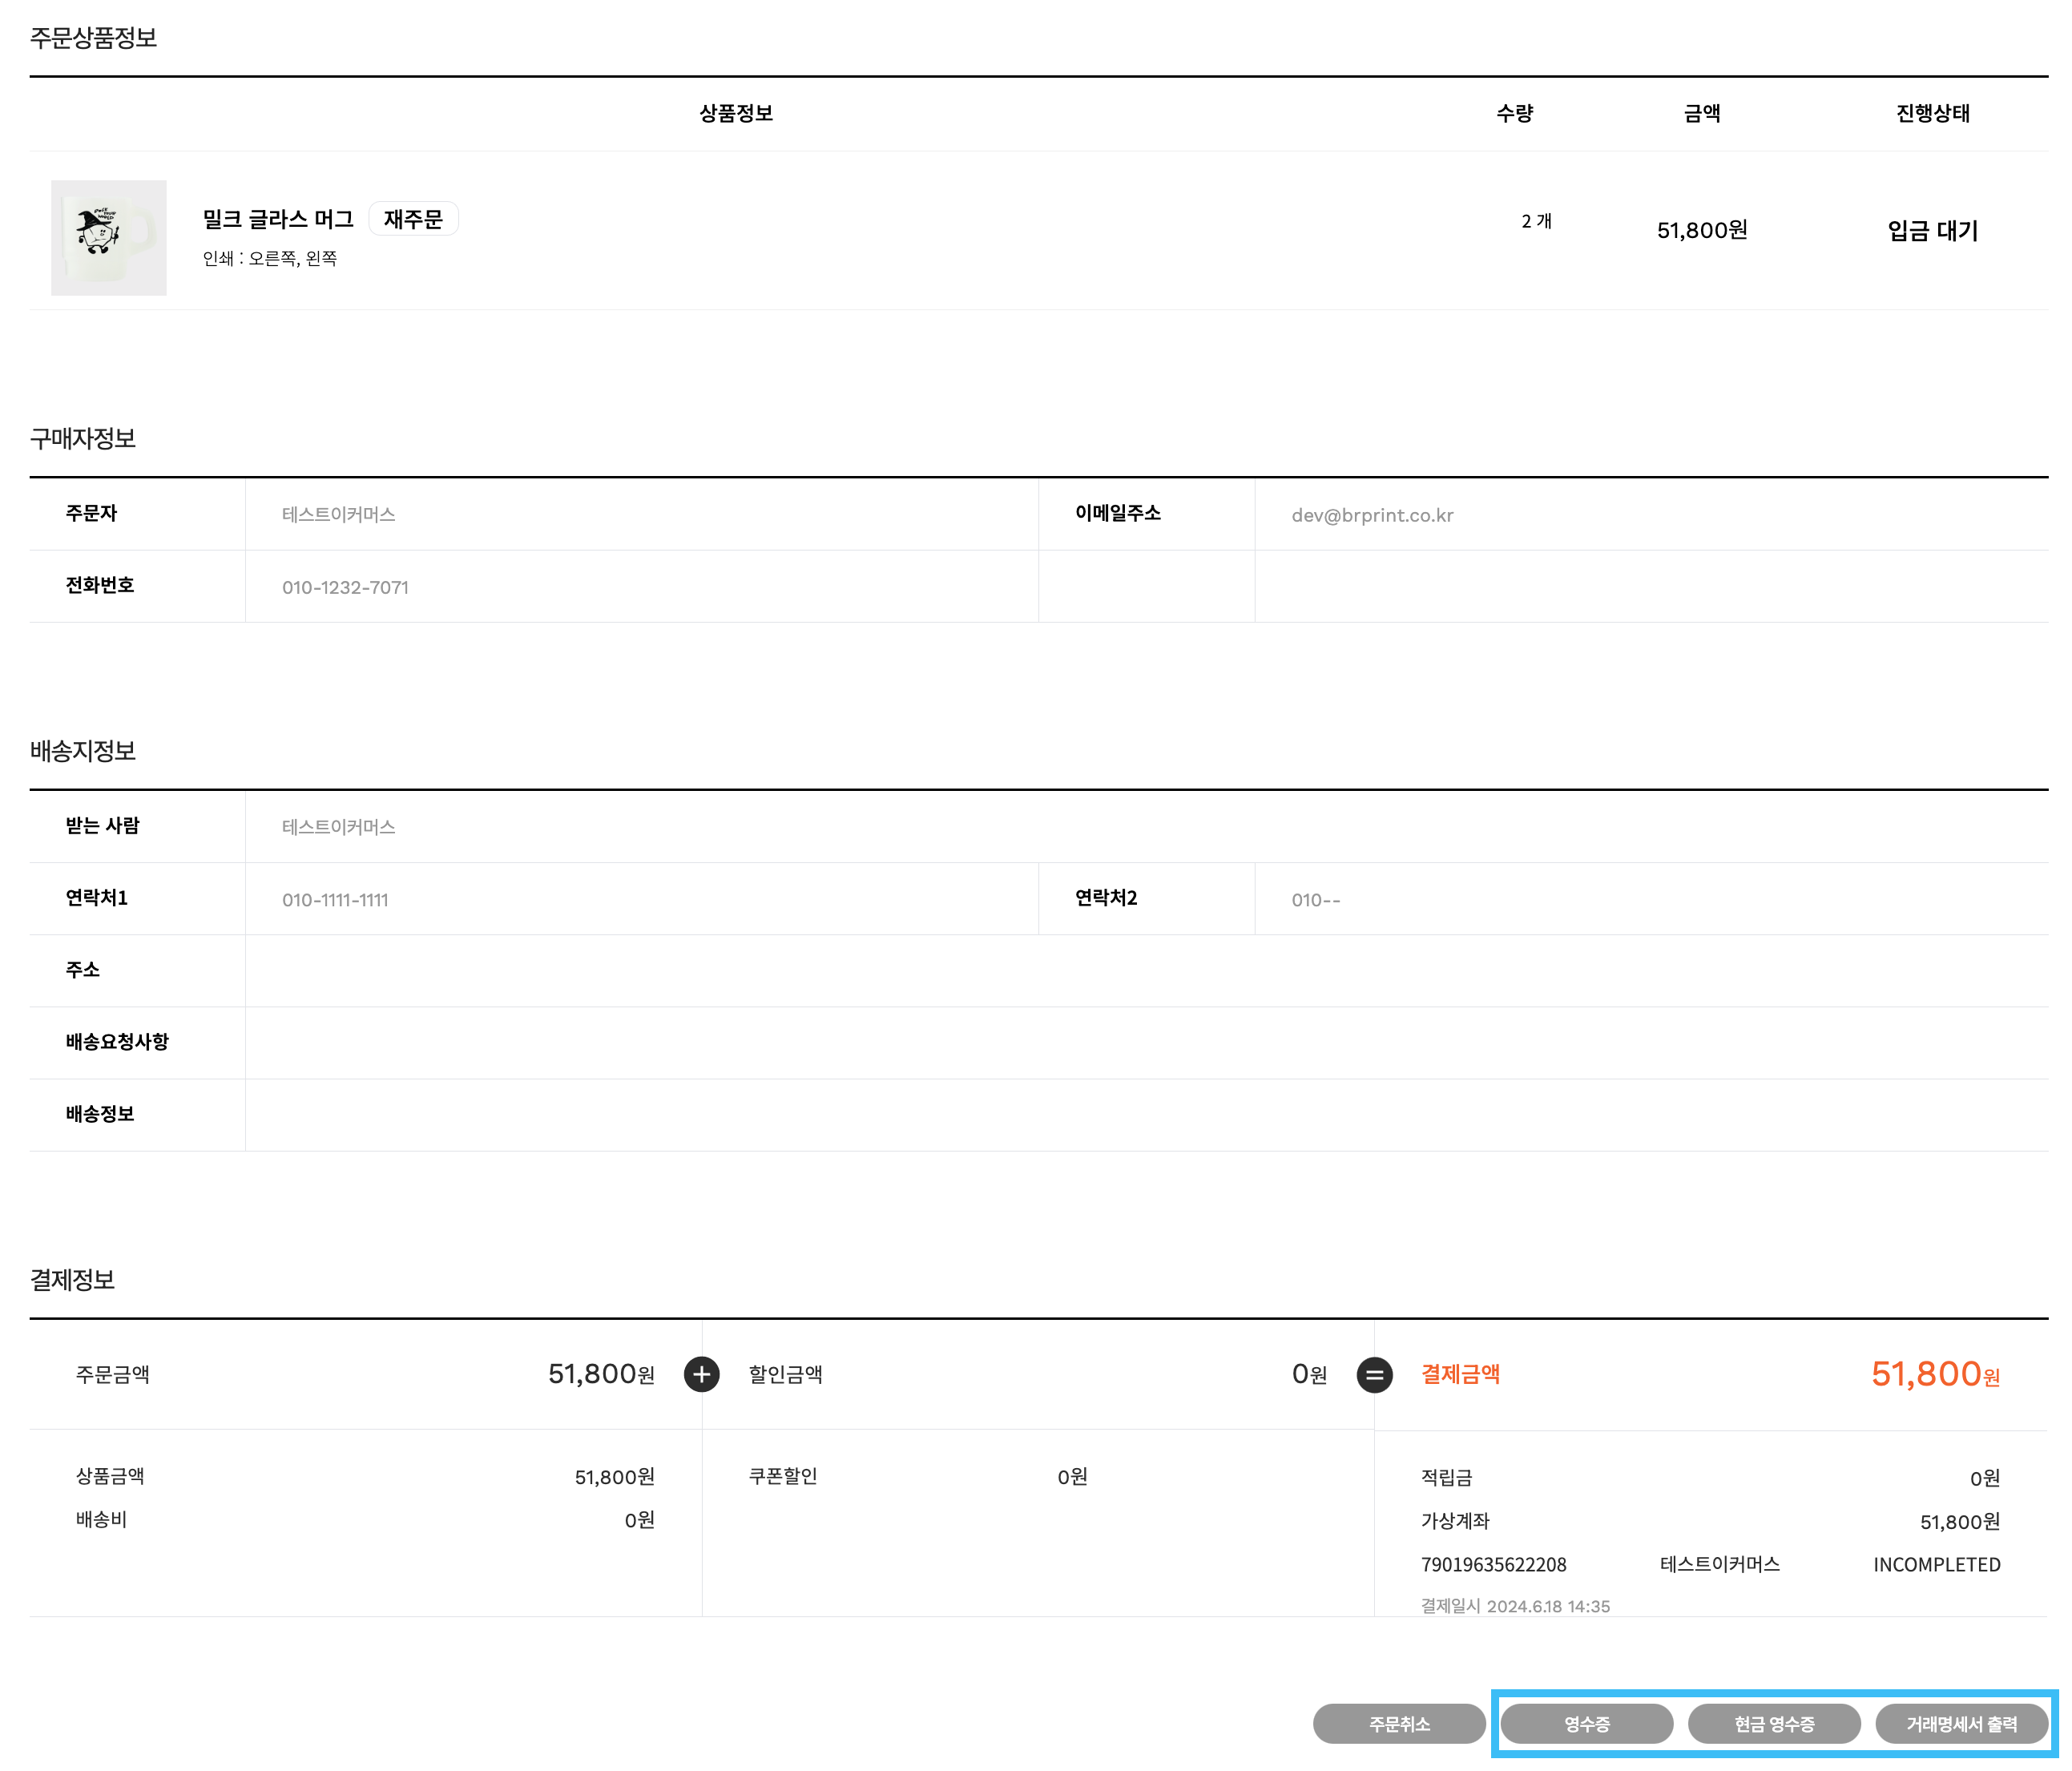Click the 배송지정보 section heading

(x=82, y=750)
